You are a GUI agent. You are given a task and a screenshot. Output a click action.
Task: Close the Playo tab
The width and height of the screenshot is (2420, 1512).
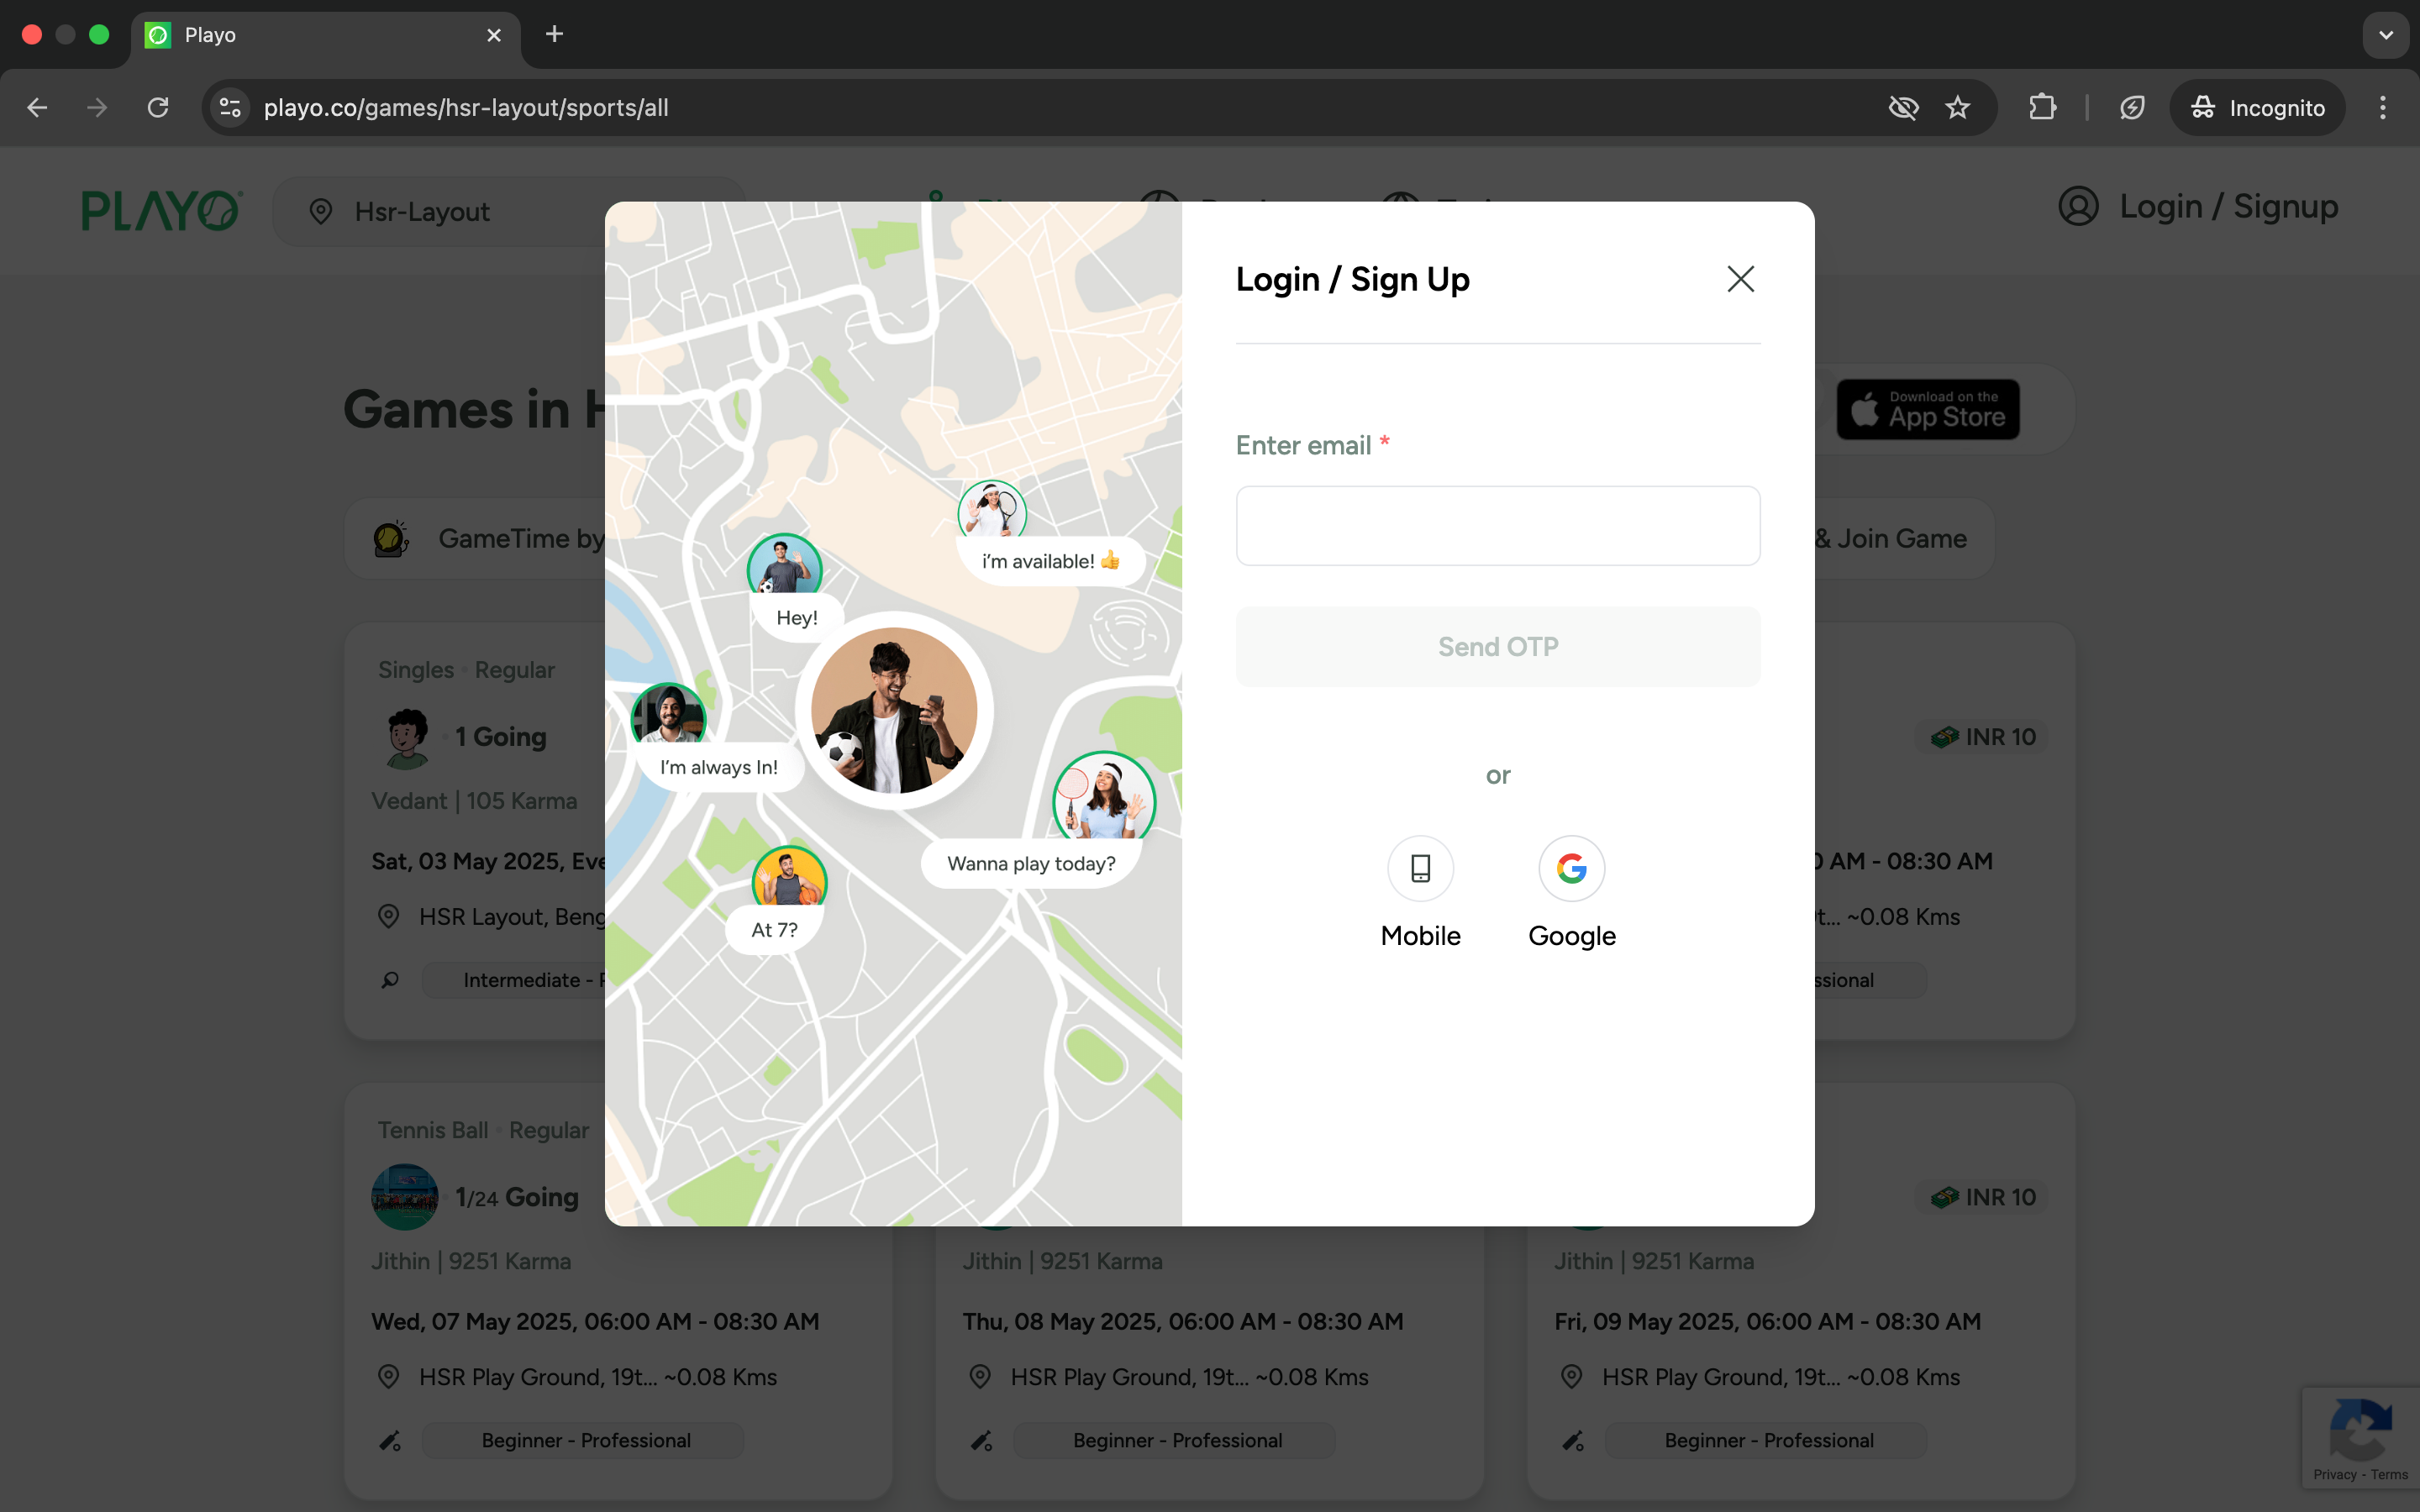pos(494,35)
